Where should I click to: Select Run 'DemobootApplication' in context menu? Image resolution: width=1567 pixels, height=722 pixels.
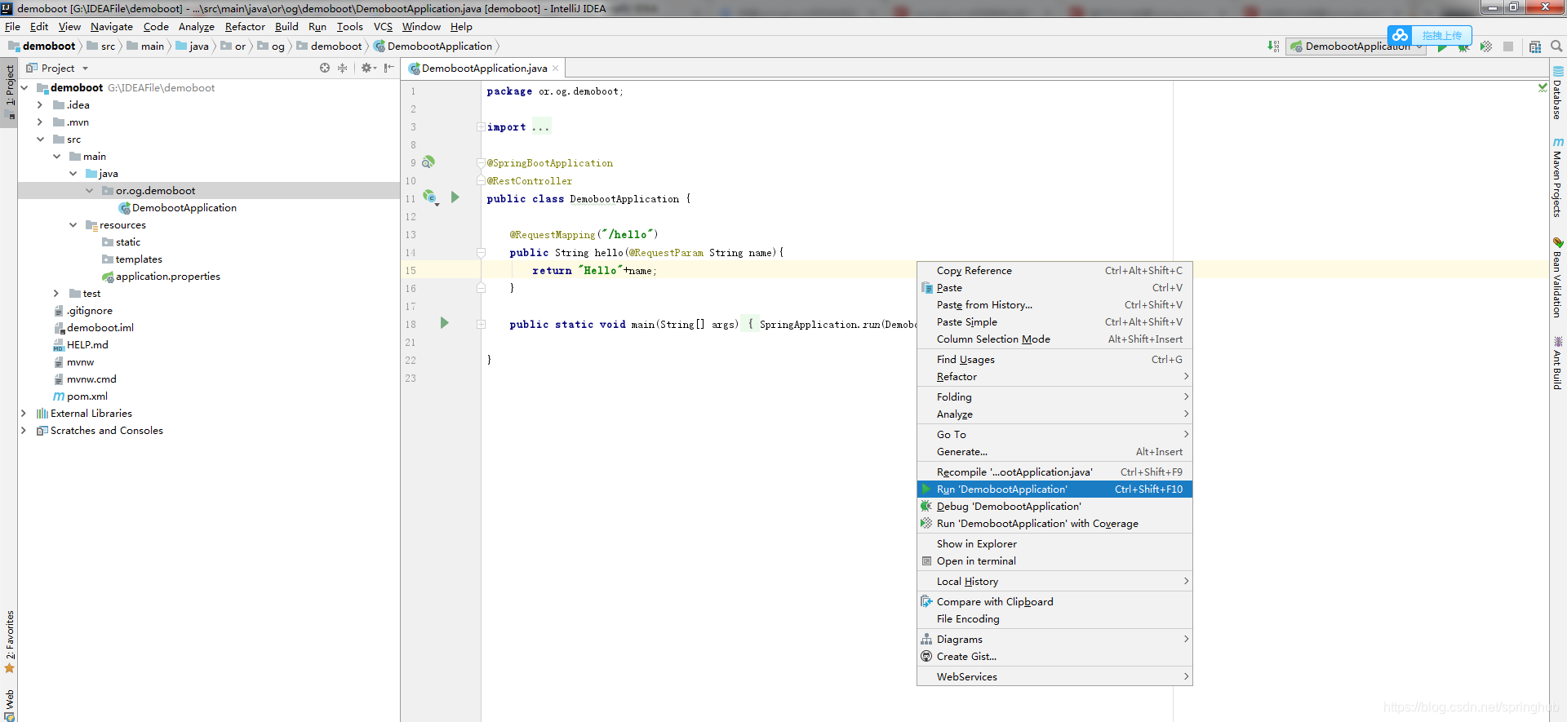1054,489
